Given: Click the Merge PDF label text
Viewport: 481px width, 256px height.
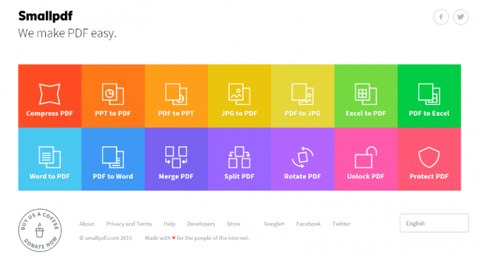Looking at the screenshot, I should [x=176, y=177].
